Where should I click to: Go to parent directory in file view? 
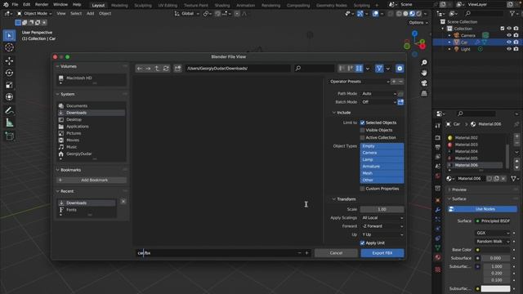click(157, 69)
